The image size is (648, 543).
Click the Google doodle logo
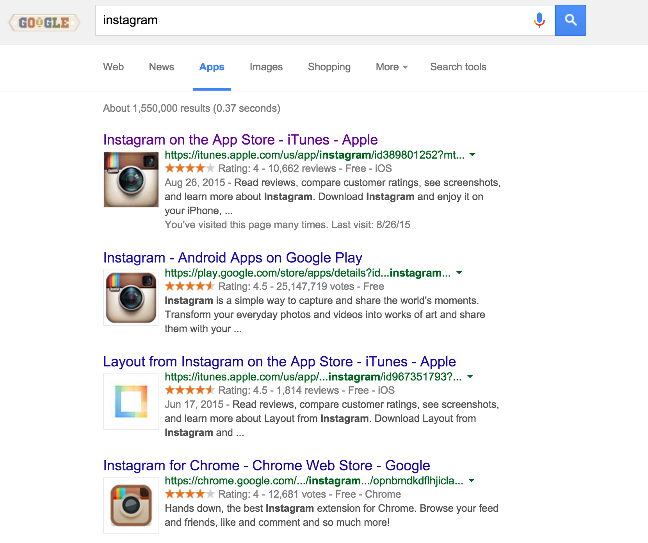(x=44, y=23)
